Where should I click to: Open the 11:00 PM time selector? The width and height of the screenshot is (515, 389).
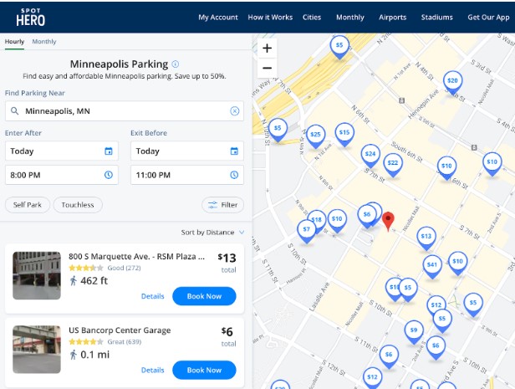(187, 175)
